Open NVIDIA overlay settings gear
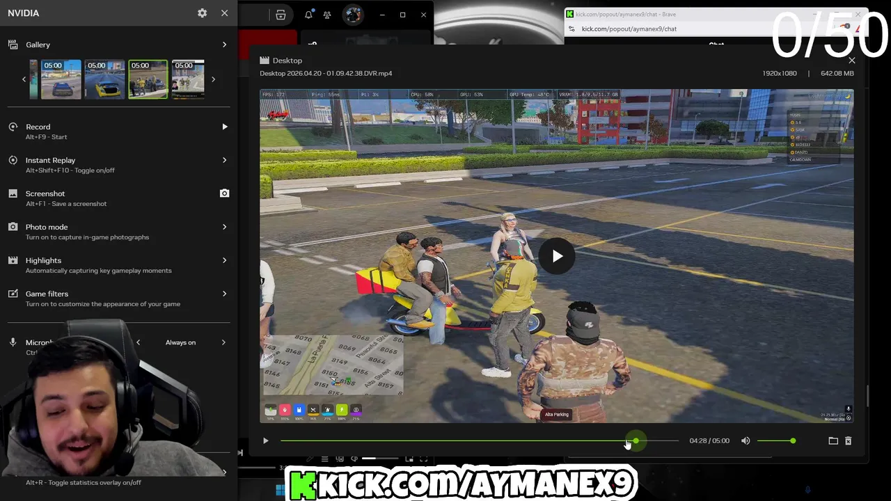This screenshot has height=501, width=891. (x=202, y=13)
